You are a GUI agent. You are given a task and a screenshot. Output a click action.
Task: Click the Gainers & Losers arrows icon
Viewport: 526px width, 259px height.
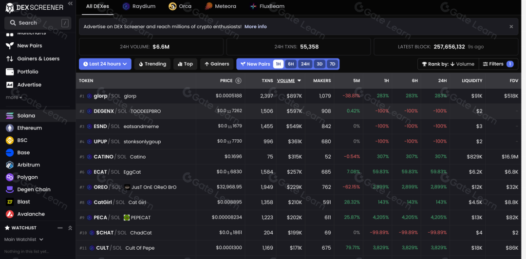[x=9, y=59]
